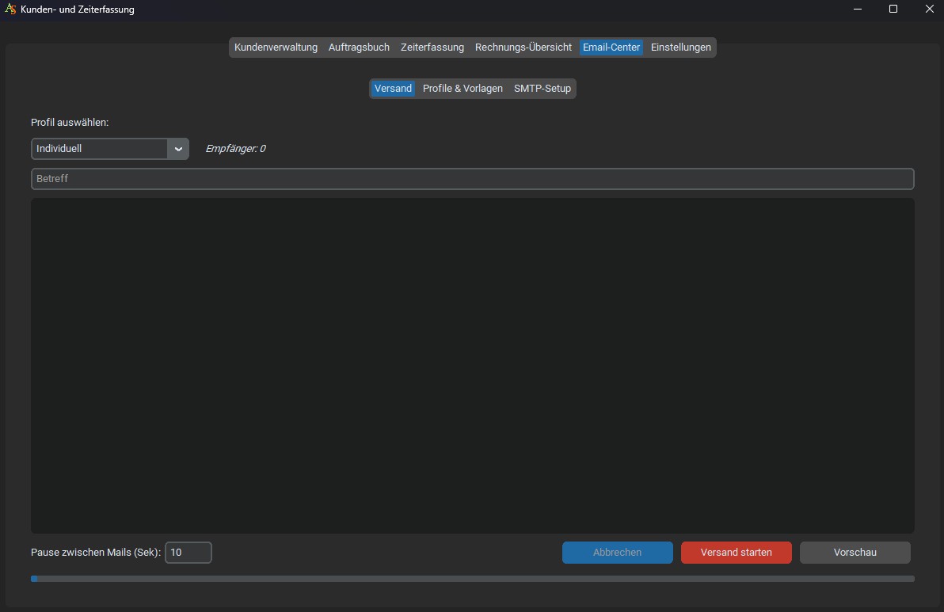Viewport: 944px width, 612px height.
Task: Select the Email-Center tab
Action: 611,48
